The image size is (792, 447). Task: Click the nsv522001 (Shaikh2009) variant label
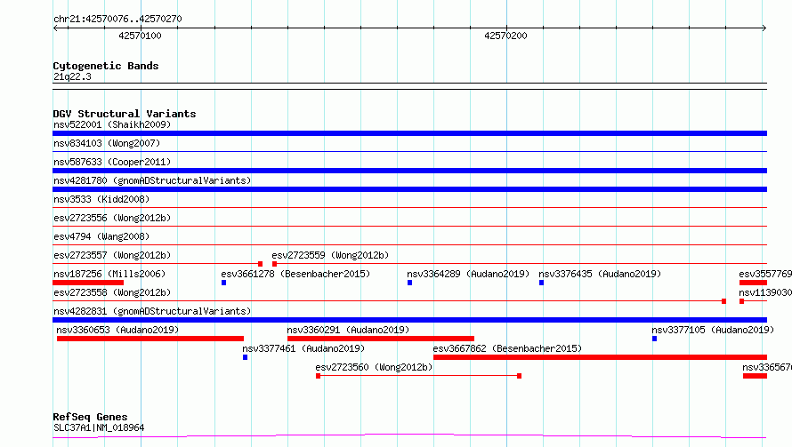coord(112,124)
